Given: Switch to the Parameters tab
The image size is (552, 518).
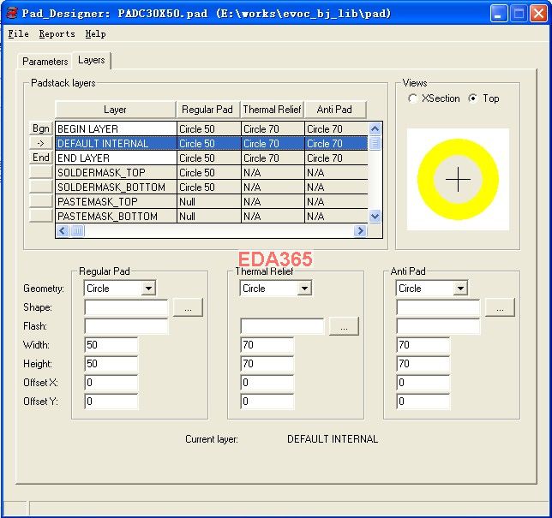Looking at the screenshot, I should pyautogui.click(x=45, y=61).
